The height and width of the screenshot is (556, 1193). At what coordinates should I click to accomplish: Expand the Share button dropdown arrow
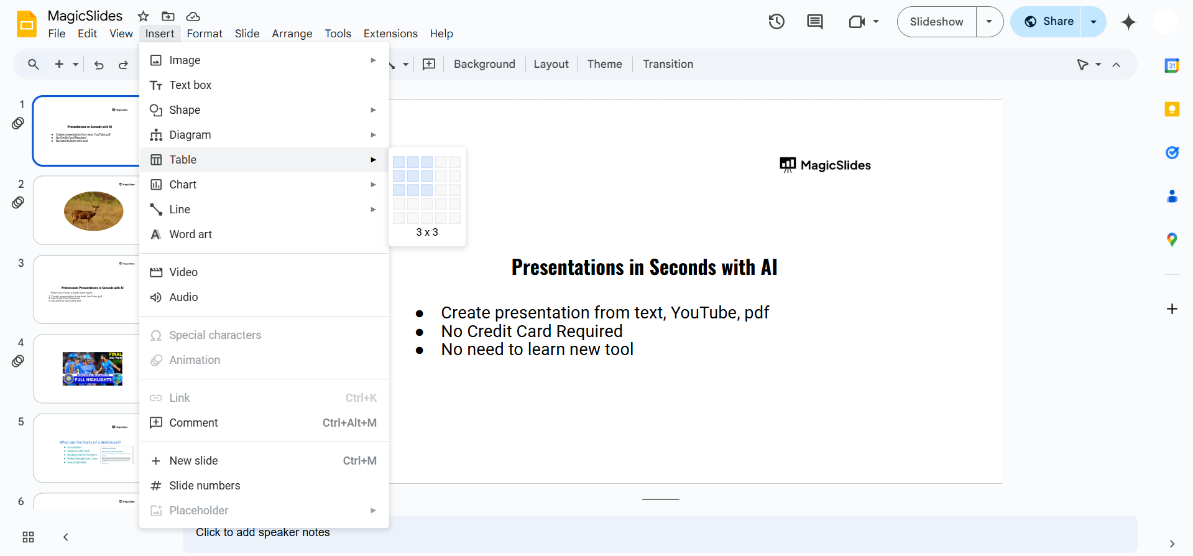pos(1094,22)
